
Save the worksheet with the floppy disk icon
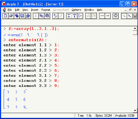[x=22, y=16]
